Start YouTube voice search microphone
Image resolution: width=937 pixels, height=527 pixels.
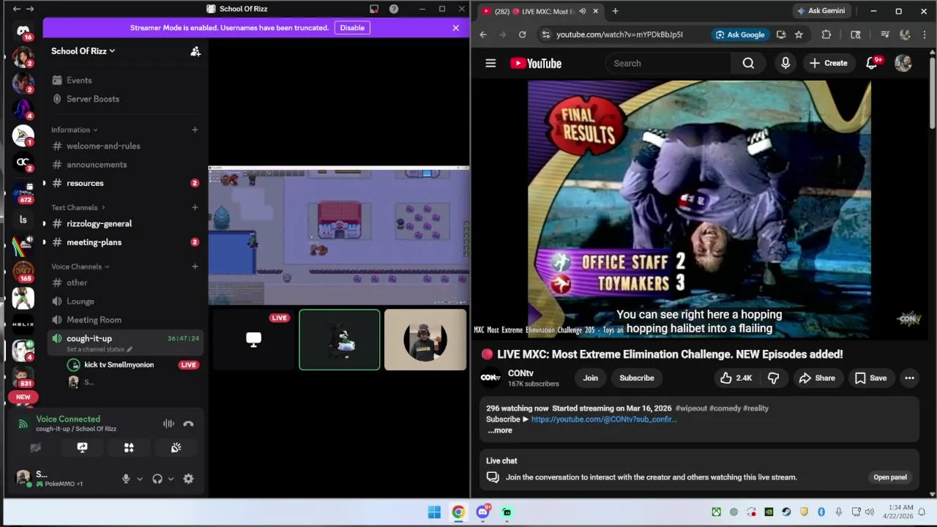(785, 63)
